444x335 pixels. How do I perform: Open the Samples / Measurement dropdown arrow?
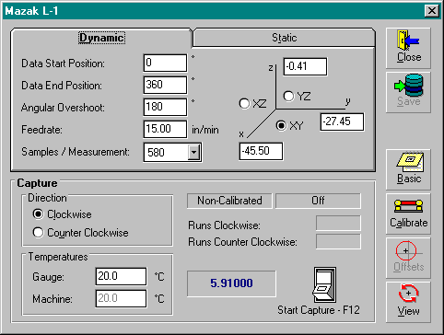pos(194,152)
